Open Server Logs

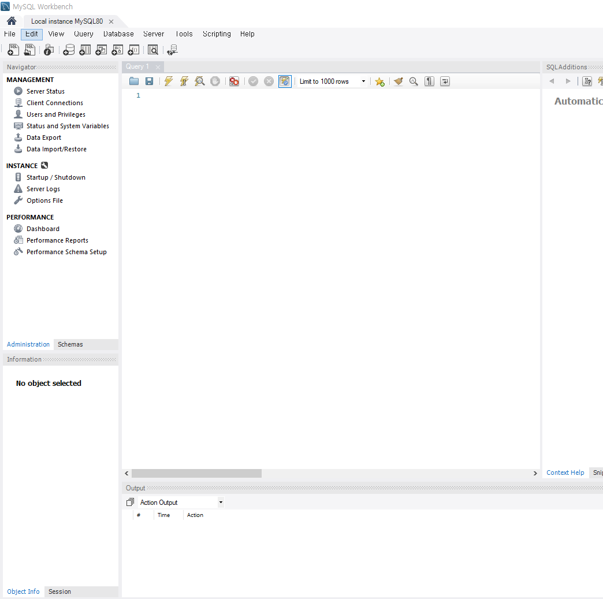[43, 189]
